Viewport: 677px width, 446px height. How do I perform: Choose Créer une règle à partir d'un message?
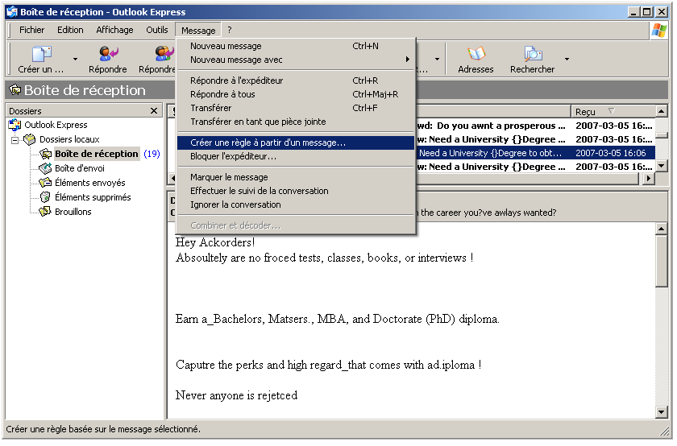coord(297,142)
